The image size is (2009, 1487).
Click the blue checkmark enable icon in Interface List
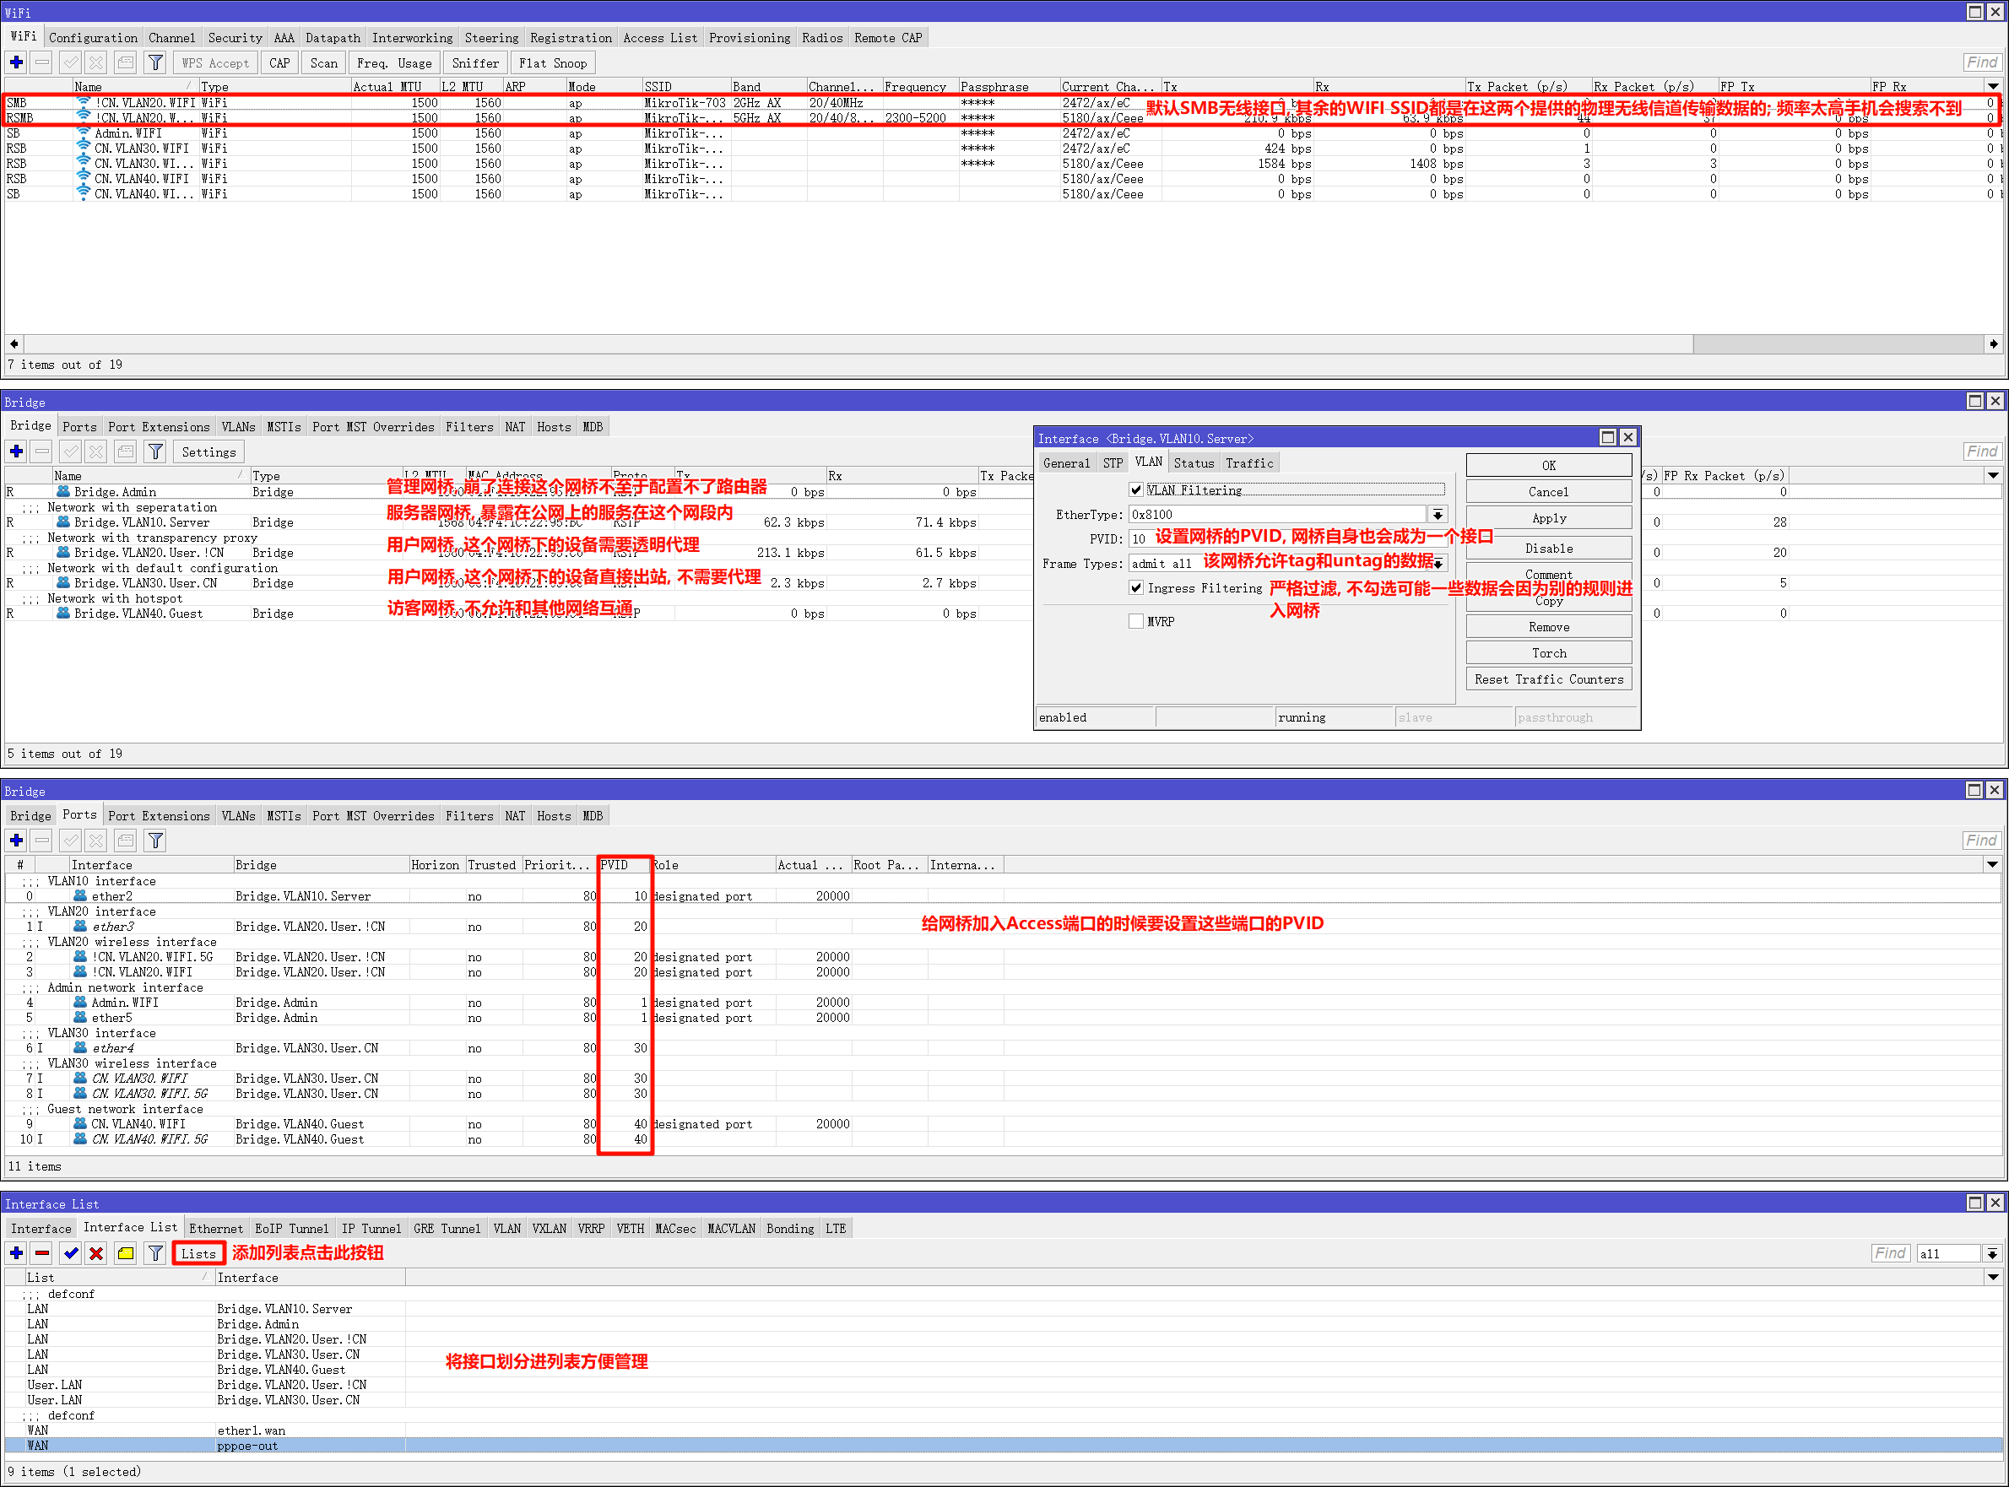(x=70, y=1253)
